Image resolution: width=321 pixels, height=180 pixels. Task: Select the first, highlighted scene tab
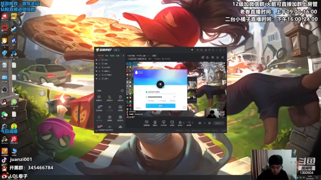click(x=101, y=56)
